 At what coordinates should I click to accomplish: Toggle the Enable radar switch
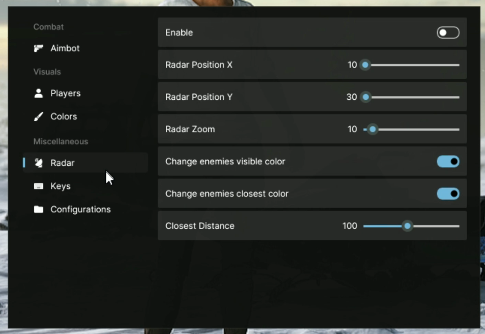(x=447, y=32)
